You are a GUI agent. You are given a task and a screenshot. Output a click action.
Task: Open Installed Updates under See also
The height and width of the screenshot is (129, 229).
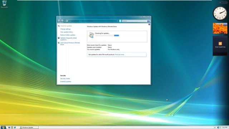[65, 82]
